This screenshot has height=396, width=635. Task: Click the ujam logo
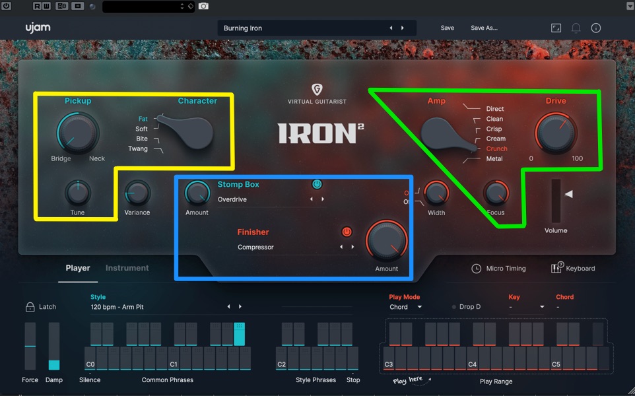coord(38,28)
